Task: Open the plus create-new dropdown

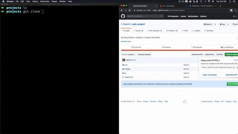Action: point(235,16)
